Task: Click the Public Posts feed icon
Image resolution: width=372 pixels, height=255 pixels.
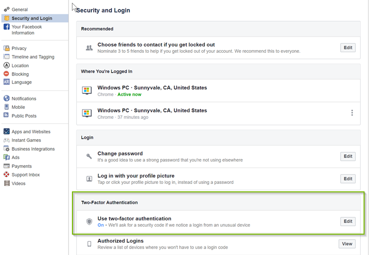Action: point(6,115)
